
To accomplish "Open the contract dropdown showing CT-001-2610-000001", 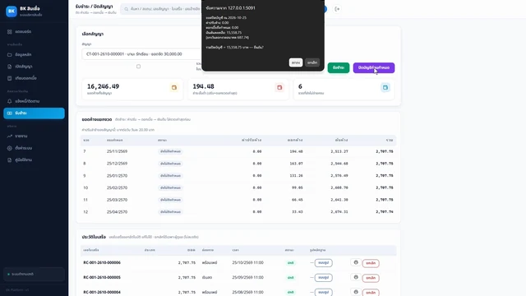I will point(141,53).
